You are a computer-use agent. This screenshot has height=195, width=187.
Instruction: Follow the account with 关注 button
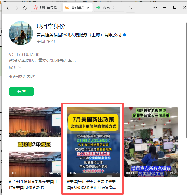21,91
